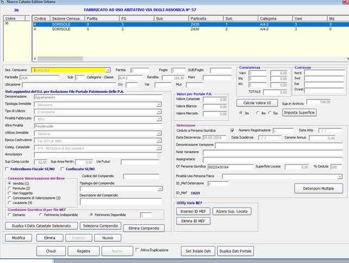Viewport: 349px width, 263px height.
Task: Click the Modifica button
Action: (x=18, y=238)
